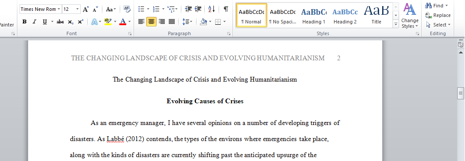Image resolution: width=465 pixels, height=161 pixels.
Task: Justify the paragraph text
Action: pos(172,22)
